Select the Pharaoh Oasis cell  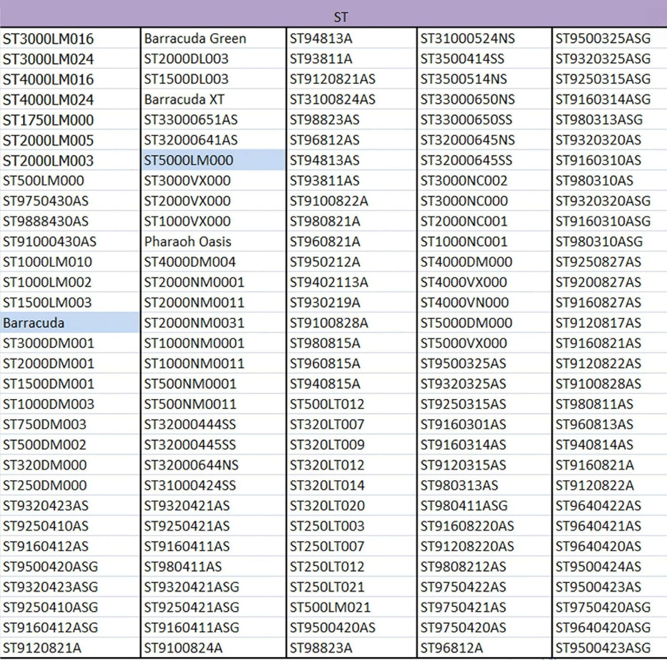[214, 241]
